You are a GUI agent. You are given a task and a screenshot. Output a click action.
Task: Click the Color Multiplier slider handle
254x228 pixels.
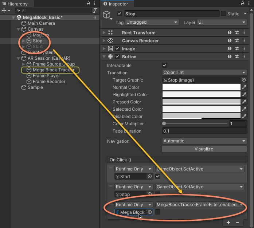click(x=164, y=124)
